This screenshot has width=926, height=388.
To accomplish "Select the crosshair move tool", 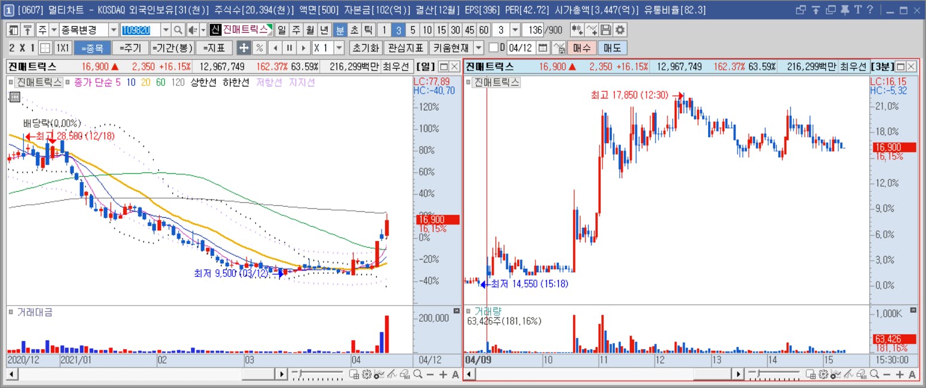I will [x=244, y=48].
